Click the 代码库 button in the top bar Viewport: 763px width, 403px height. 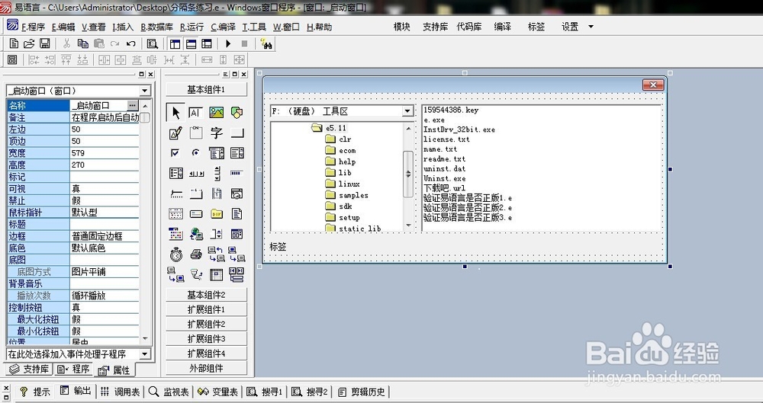pos(469,27)
